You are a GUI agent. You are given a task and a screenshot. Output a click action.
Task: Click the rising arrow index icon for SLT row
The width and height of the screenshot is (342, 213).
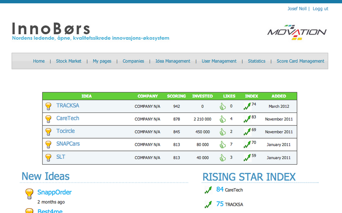tap(247, 157)
